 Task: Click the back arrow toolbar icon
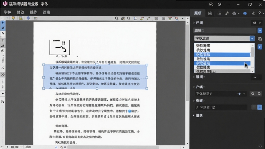click(x=2, y=18)
